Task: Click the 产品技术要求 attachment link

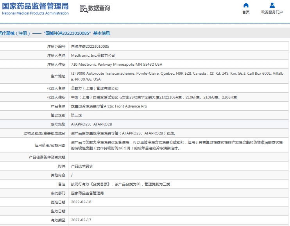Action: coord(82,166)
